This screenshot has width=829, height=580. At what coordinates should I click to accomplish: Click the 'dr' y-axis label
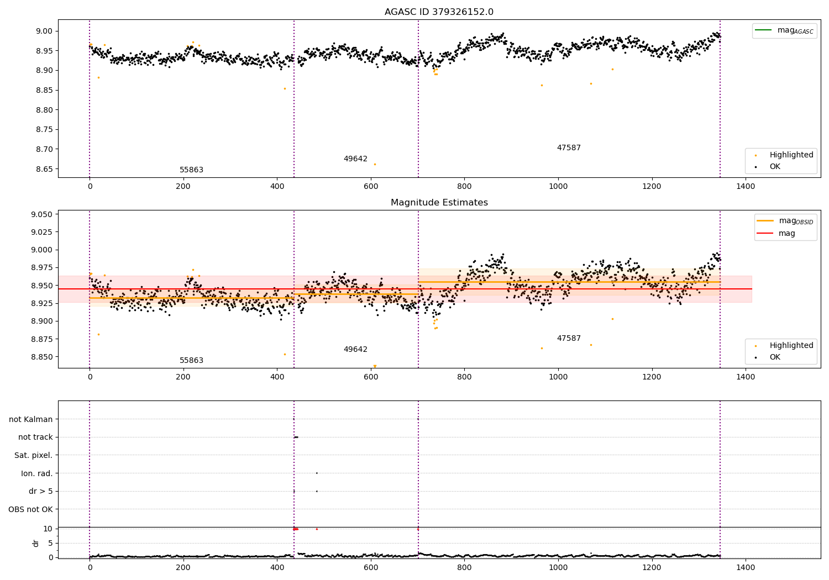click(36, 543)
